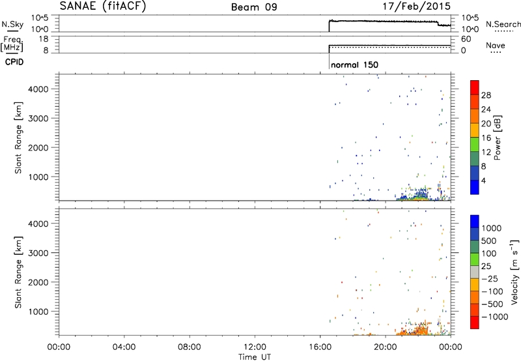The width and height of the screenshot is (521, 361).
Task: Click the 20:00 time tick label
Action: (386, 347)
